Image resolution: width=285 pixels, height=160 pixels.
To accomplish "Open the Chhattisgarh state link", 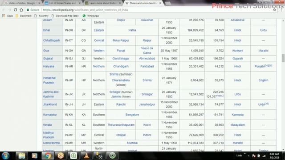I will [52, 40].
